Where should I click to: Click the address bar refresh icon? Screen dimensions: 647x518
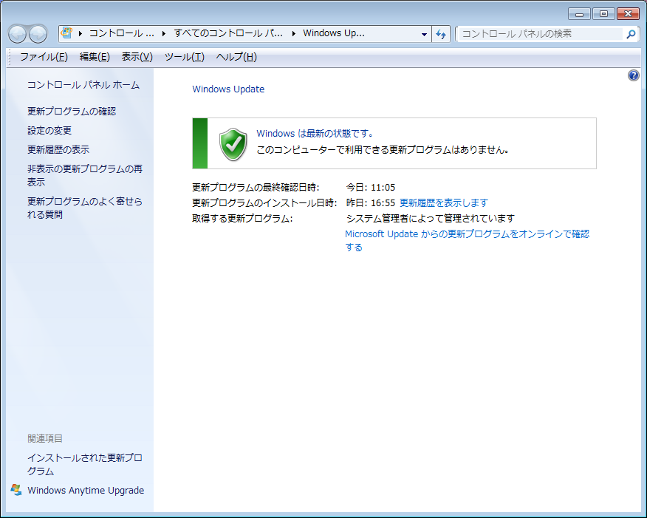[x=442, y=34]
